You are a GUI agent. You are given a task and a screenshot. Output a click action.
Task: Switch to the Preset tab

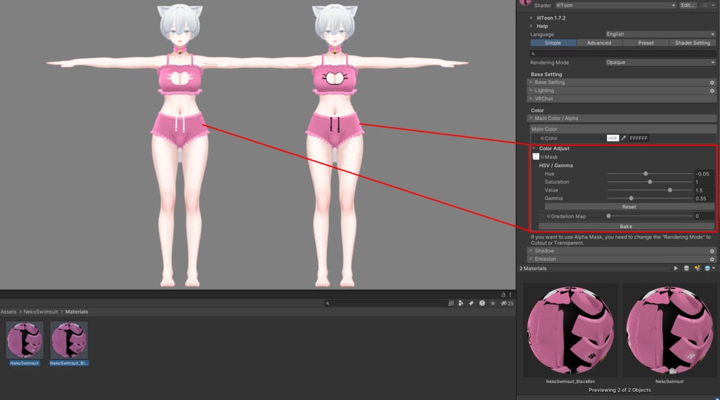pyautogui.click(x=645, y=43)
